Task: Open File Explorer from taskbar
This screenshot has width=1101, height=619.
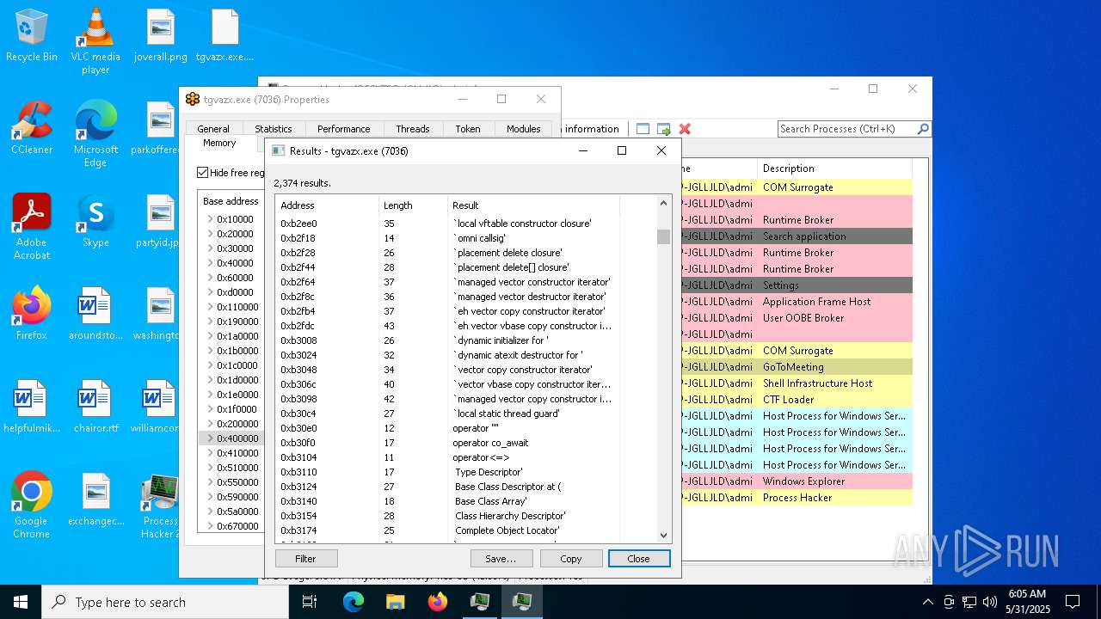Action: coord(395,602)
